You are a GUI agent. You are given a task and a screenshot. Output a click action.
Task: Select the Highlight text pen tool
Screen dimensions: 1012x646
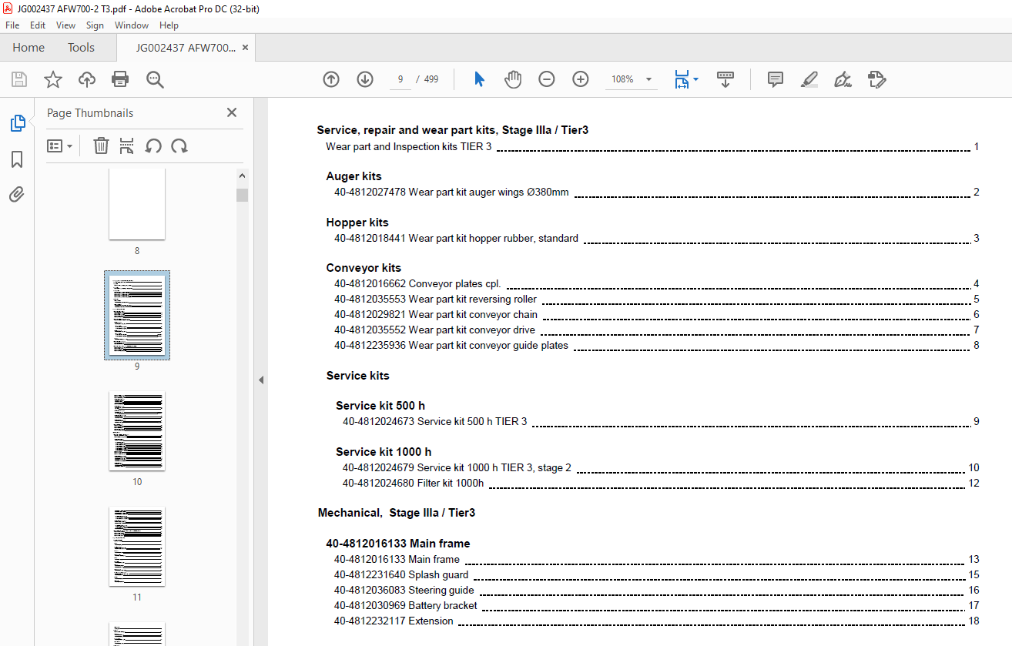(x=809, y=79)
